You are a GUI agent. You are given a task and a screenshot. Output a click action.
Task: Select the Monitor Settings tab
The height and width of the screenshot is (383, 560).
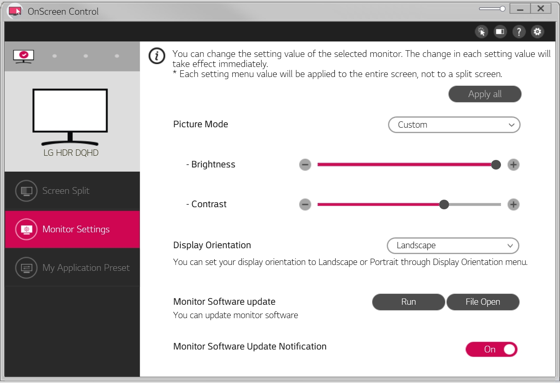pos(72,229)
